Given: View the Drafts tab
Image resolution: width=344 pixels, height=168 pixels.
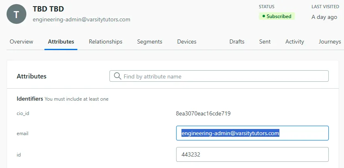Looking at the screenshot, I should 237,41.
